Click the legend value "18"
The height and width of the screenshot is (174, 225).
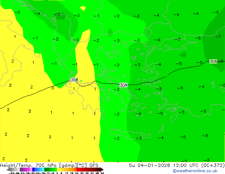[x=72, y=173]
